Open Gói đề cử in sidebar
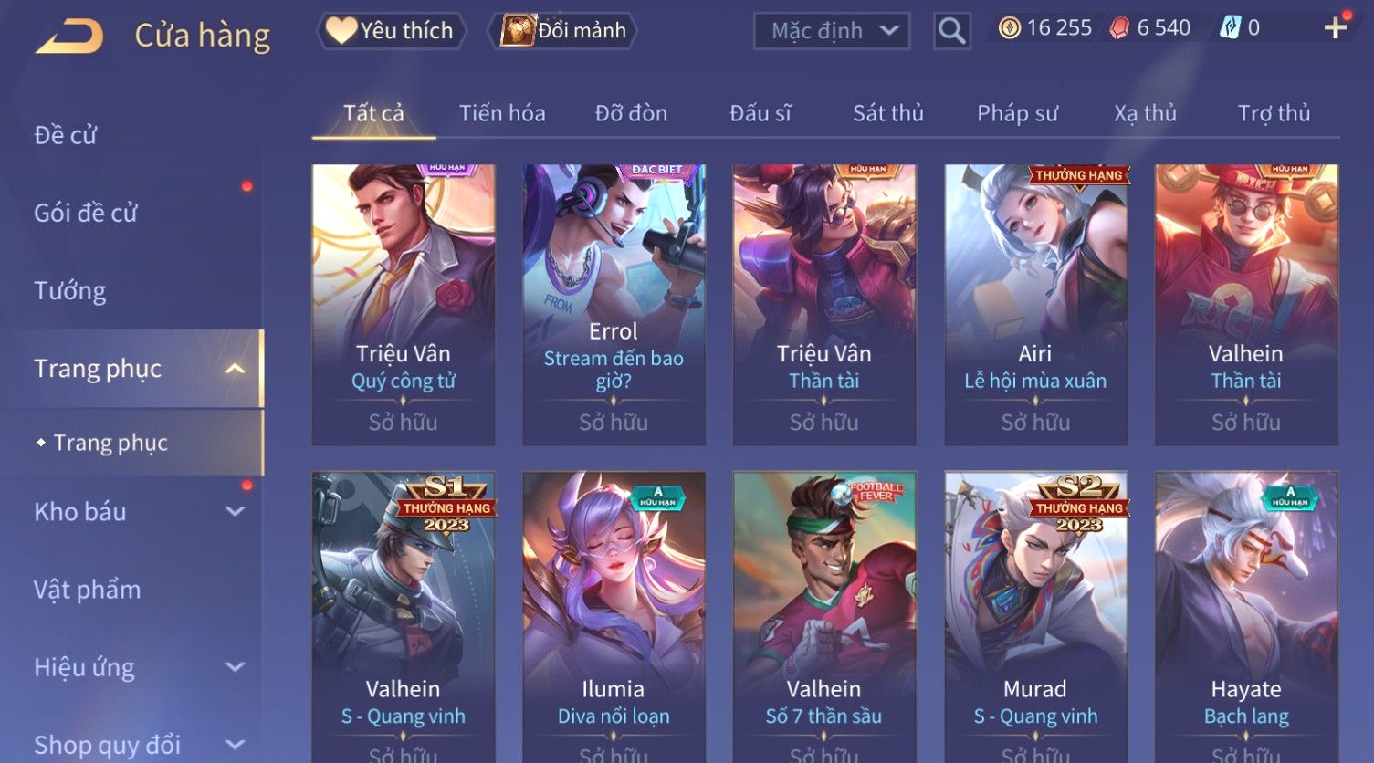The image size is (1374, 763). click(x=86, y=214)
